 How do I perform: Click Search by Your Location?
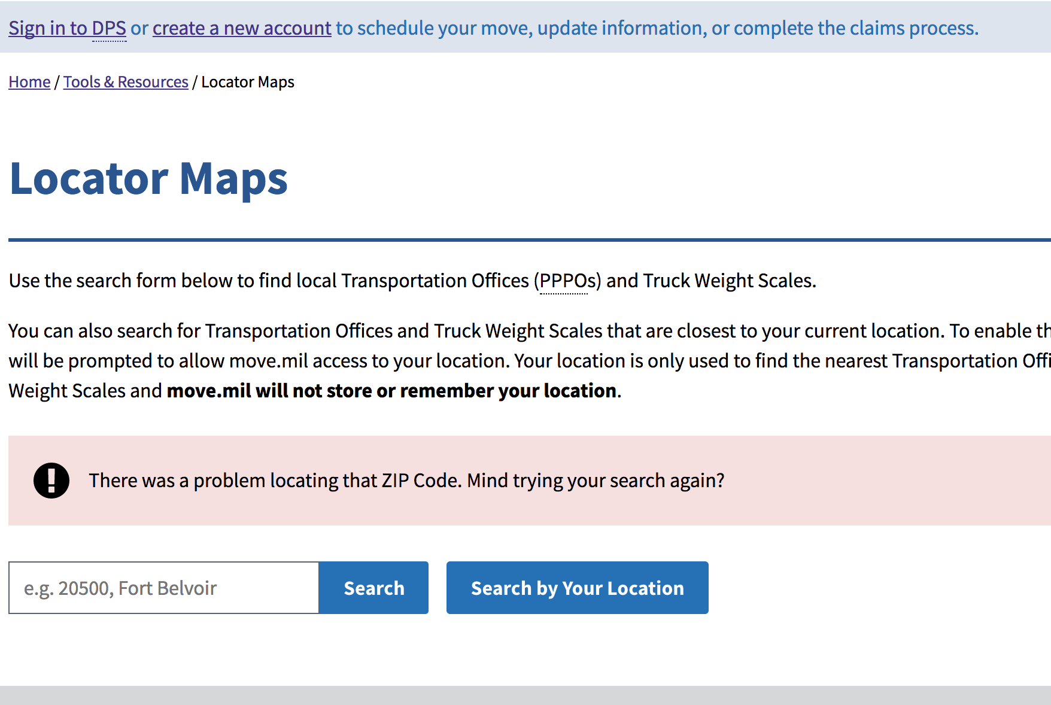tap(576, 588)
